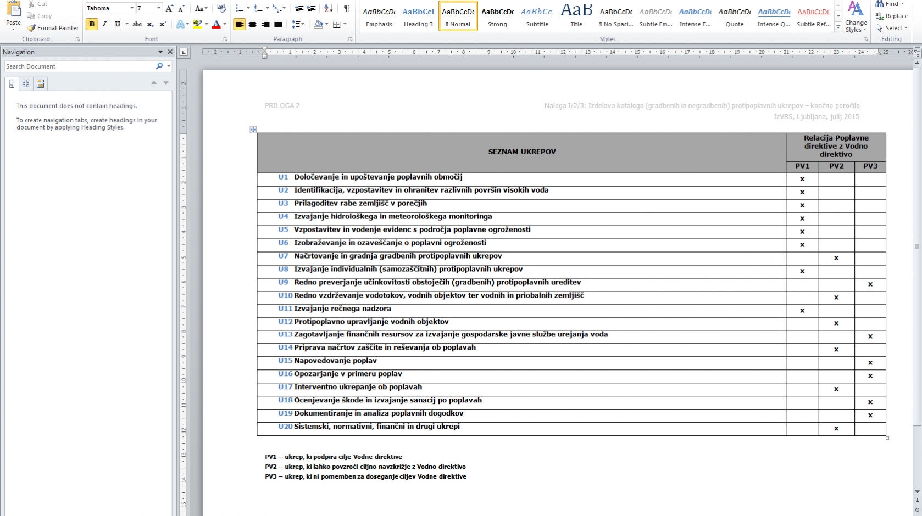Apply yellow text highlight color

pos(197,24)
